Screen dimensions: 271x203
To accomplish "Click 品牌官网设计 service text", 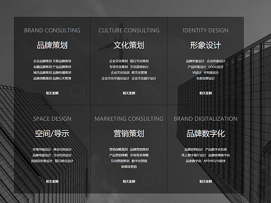I will [x=193, y=149].
